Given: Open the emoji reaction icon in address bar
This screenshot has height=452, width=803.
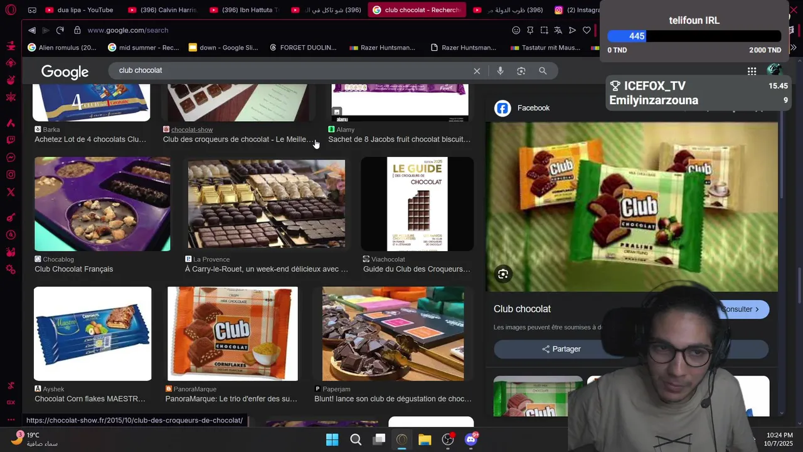Looking at the screenshot, I should pyautogui.click(x=516, y=30).
